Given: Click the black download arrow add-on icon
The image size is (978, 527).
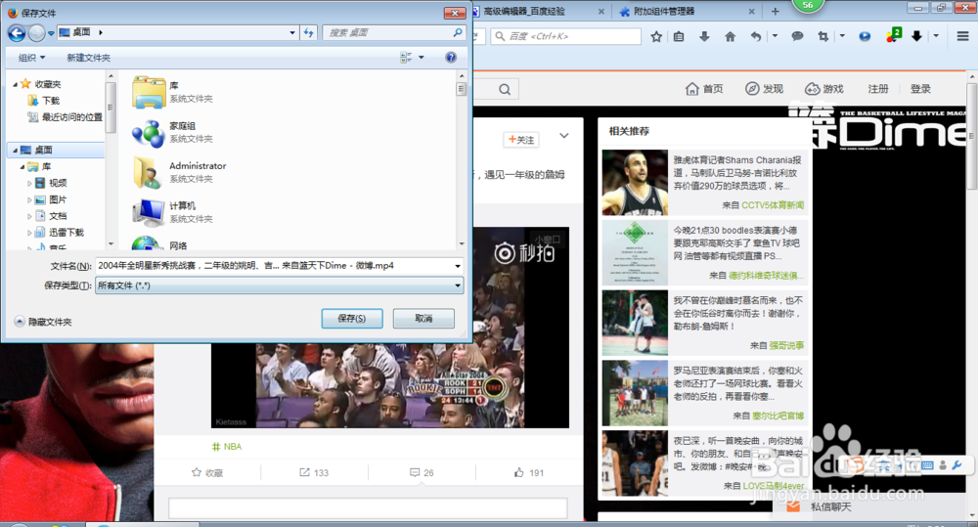Looking at the screenshot, I should pos(916,37).
